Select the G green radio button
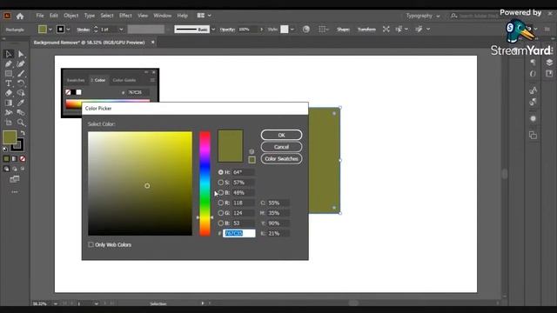 pyautogui.click(x=221, y=213)
